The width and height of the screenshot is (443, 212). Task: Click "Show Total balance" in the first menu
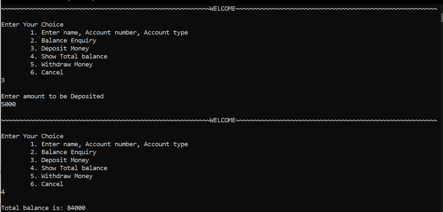(74, 56)
